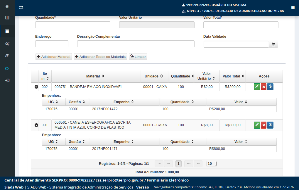The image size is (299, 190).
Task: Open the gears settings sidebar icon
Action: coord(7,44)
